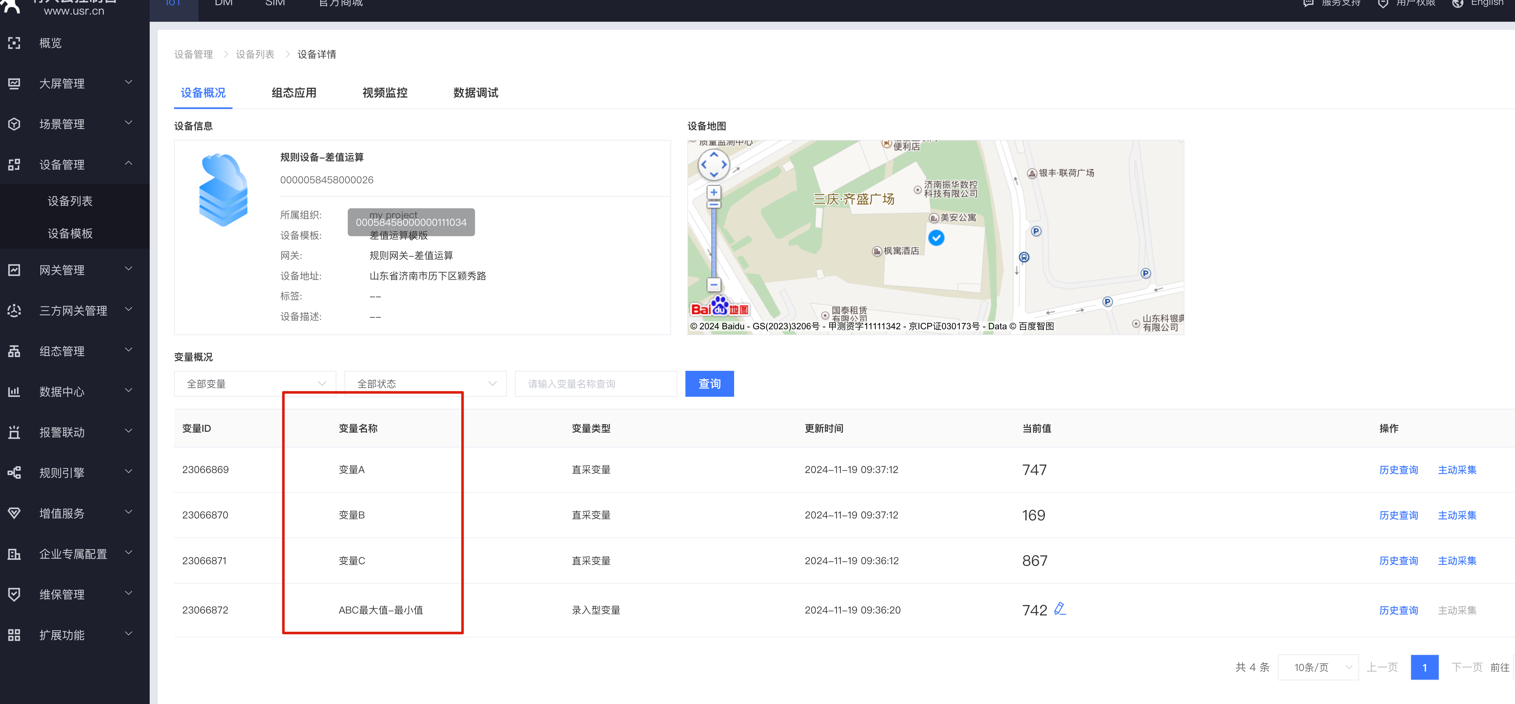Click the 规则网关-差值运算 gateway value
1515x704 pixels.
[x=411, y=256]
